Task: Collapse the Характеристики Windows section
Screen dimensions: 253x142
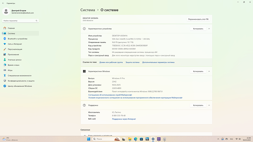Action: tap(209, 71)
